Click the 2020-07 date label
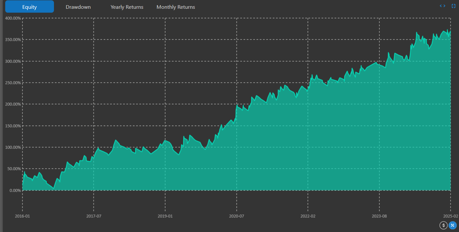The image size is (459, 232). coord(237,216)
